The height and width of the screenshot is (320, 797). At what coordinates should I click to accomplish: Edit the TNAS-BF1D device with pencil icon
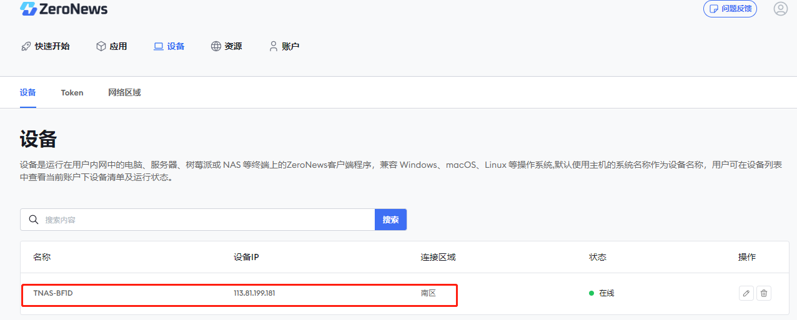(x=746, y=293)
